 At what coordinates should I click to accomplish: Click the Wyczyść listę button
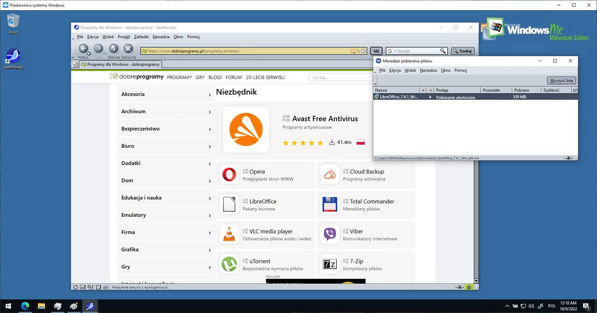562,81
